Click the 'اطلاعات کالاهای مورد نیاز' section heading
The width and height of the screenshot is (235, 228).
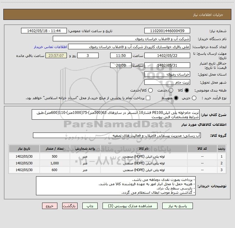point(204,125)
